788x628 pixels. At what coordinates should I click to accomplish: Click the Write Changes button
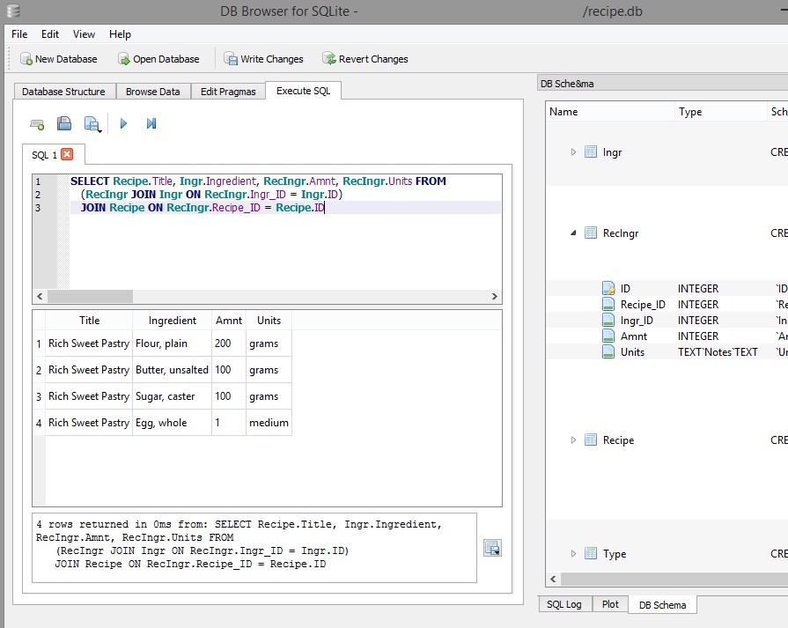(x=263, y=59)
